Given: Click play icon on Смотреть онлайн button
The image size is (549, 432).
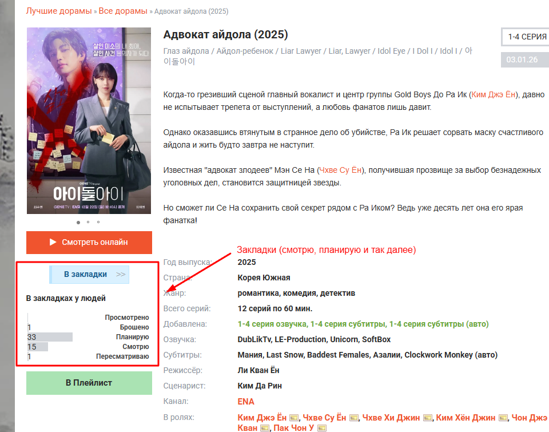Looking at the screenshot, I should pyautogui.click(x=53, y=242).
